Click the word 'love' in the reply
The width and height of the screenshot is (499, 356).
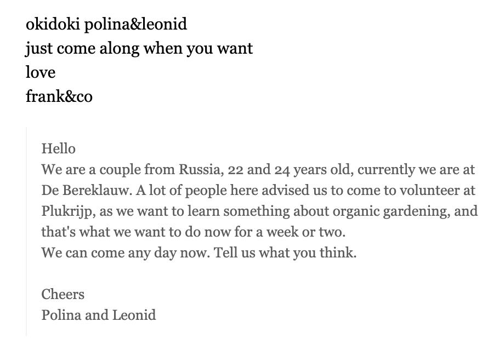pos(41,72)
